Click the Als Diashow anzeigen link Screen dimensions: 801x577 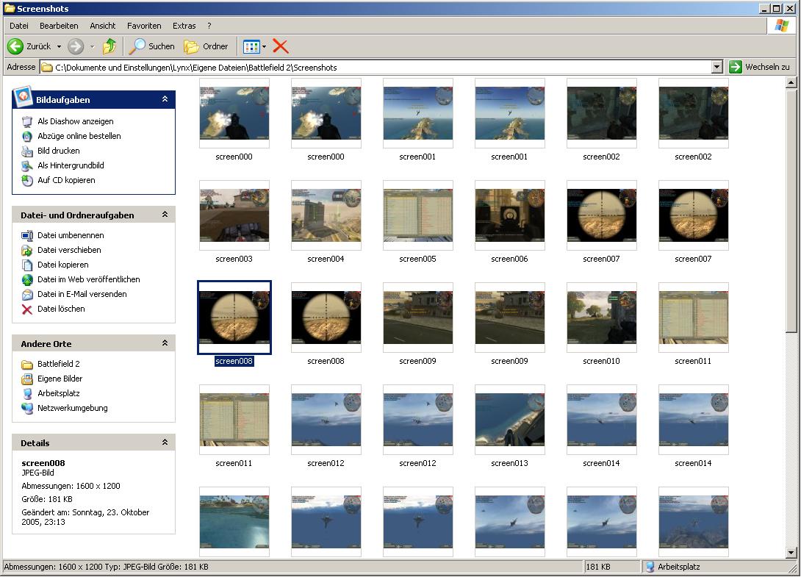click(x=76, y=121)
